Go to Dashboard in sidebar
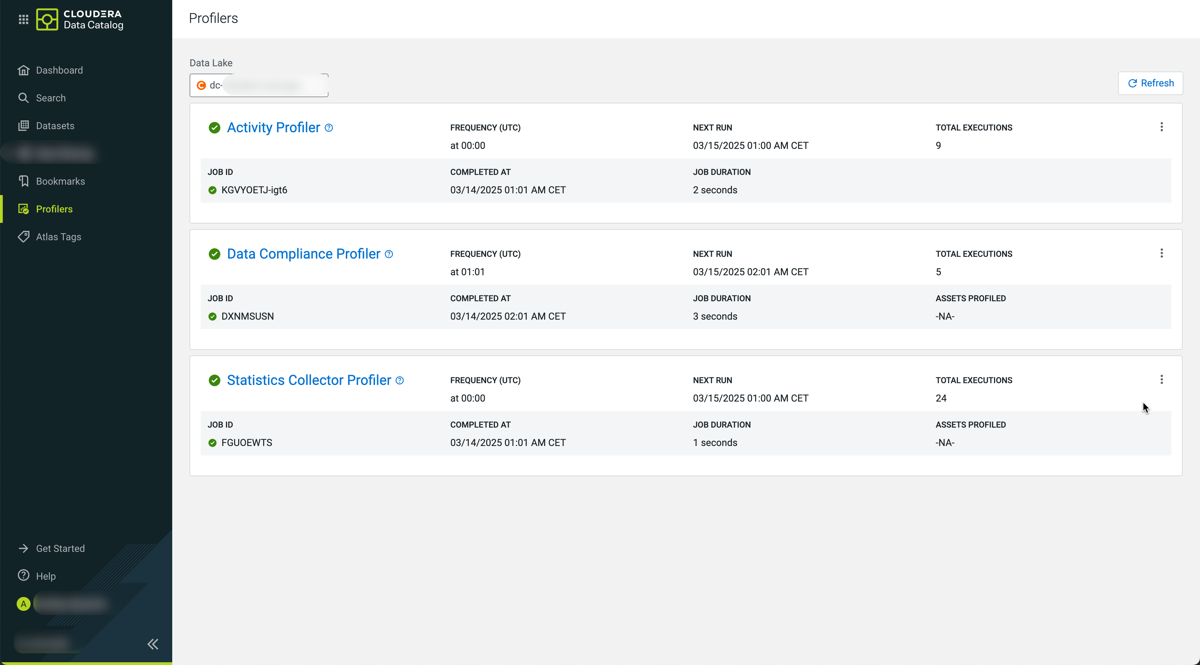The image size is (1200, 665). click(59, 70)
